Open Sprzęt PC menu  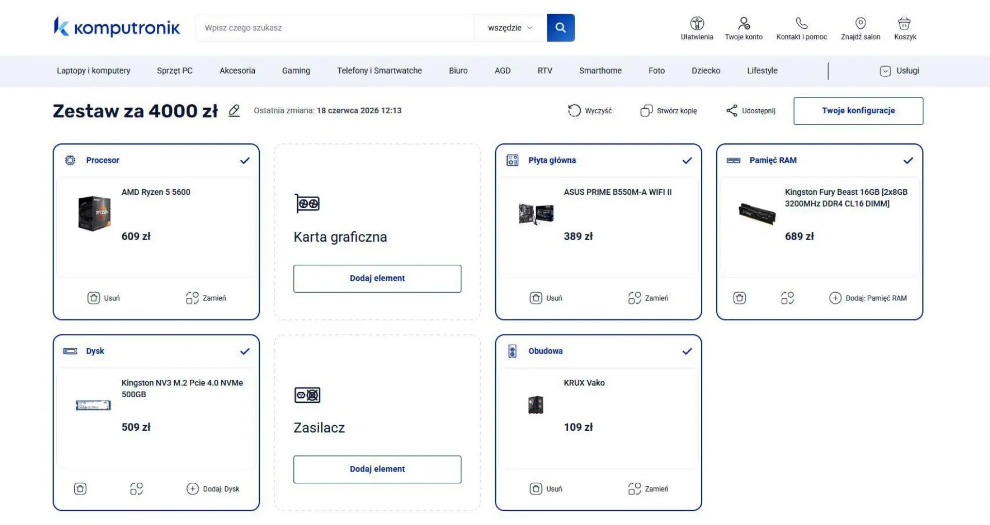coord(175,71)
